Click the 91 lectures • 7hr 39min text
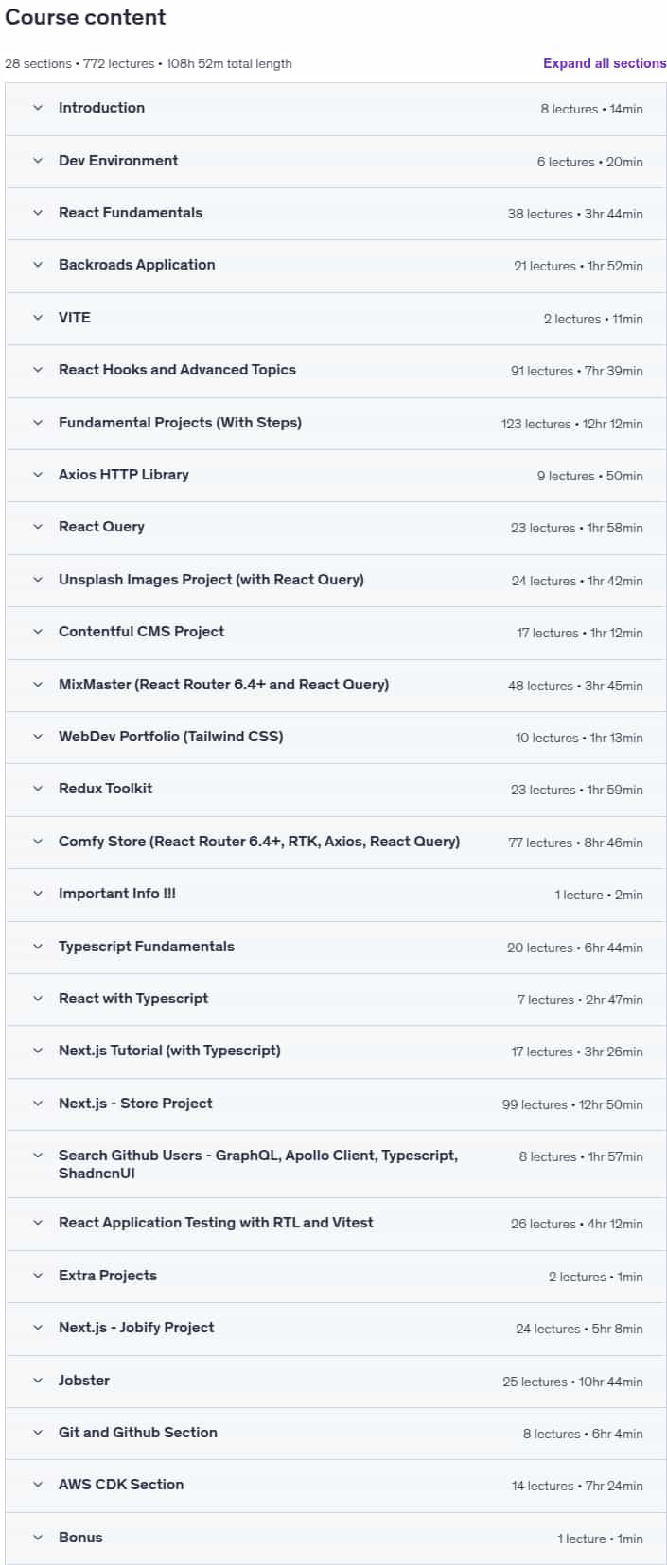Image resolution: width=667 pixels, height=1565 pixels. pyautogui.click(x=577, y=371)
